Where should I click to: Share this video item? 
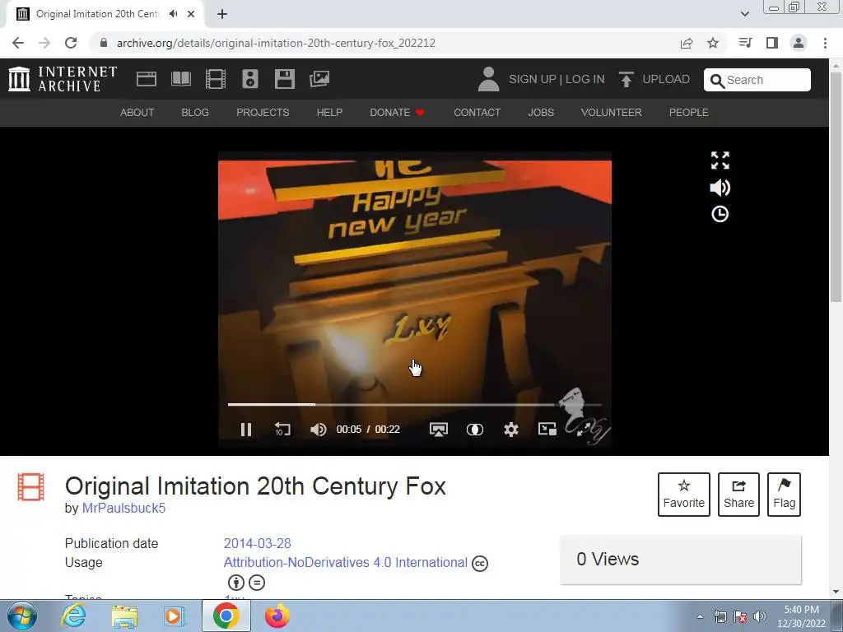point(738,495)
